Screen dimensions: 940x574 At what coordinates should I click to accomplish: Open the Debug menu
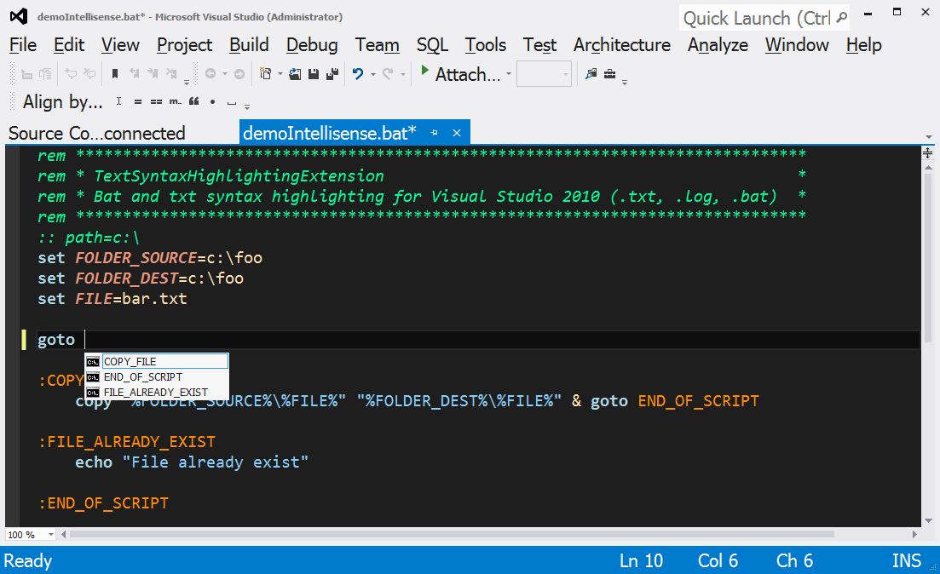tap(311, 44)
